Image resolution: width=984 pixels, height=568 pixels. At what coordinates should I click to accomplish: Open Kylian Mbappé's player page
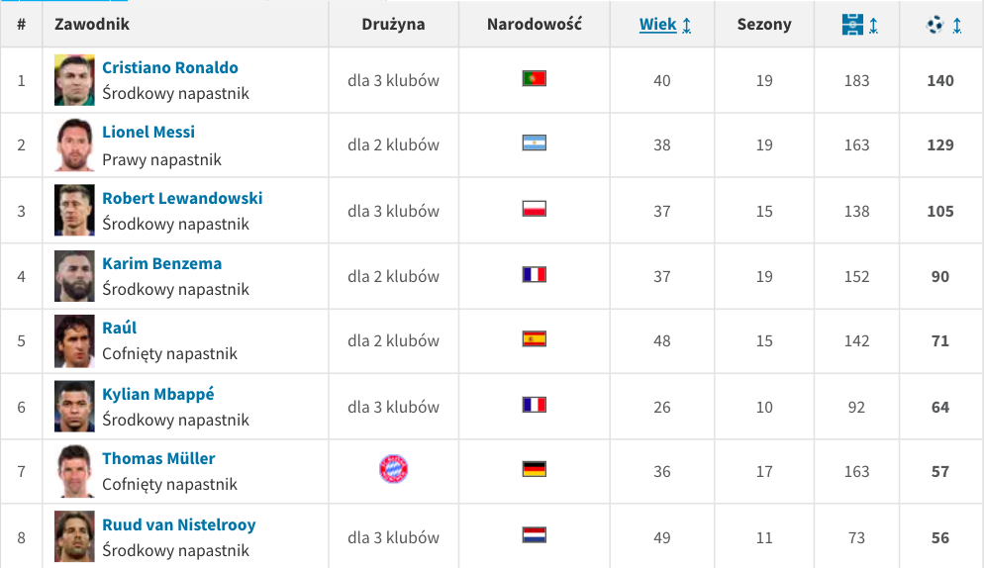pos(158,394)
